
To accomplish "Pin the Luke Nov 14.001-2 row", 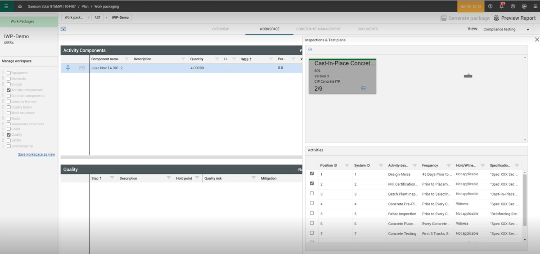I will (68, 68).
